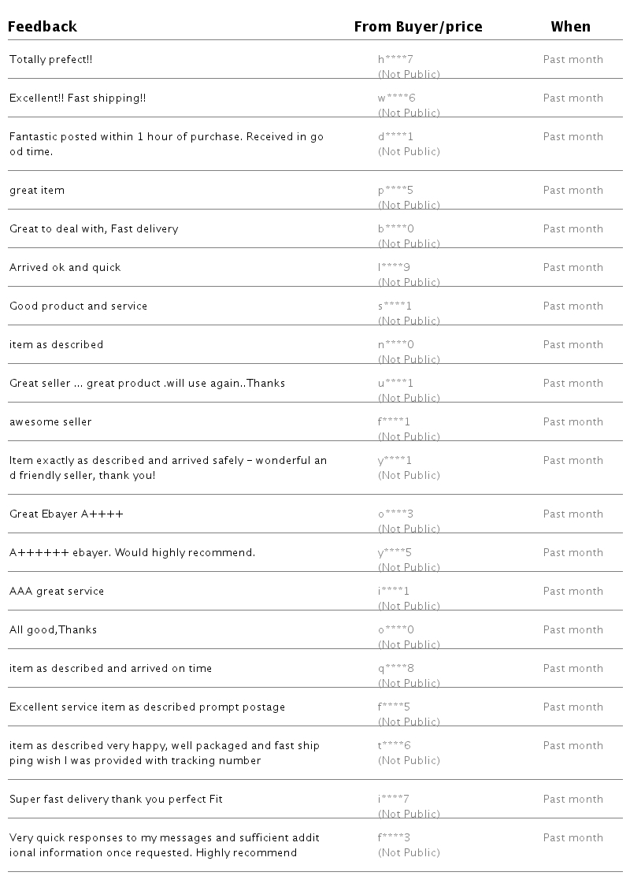Click the When column header
630x887 pixels.
570,27
